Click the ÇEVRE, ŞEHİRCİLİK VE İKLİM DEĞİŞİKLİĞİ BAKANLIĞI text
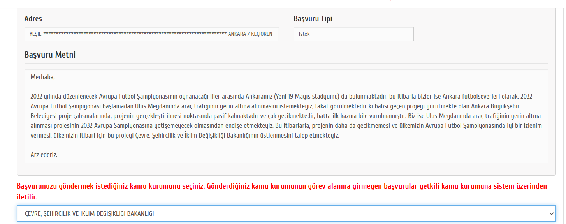The image size is (566, 224). pyautogui.click(x=90, y=213)
